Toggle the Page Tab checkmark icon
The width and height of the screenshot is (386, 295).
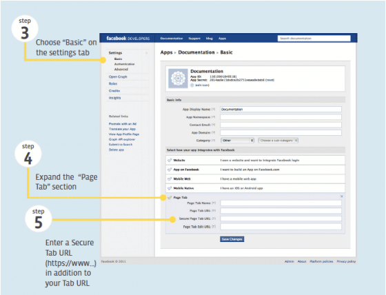coord(170,198)
